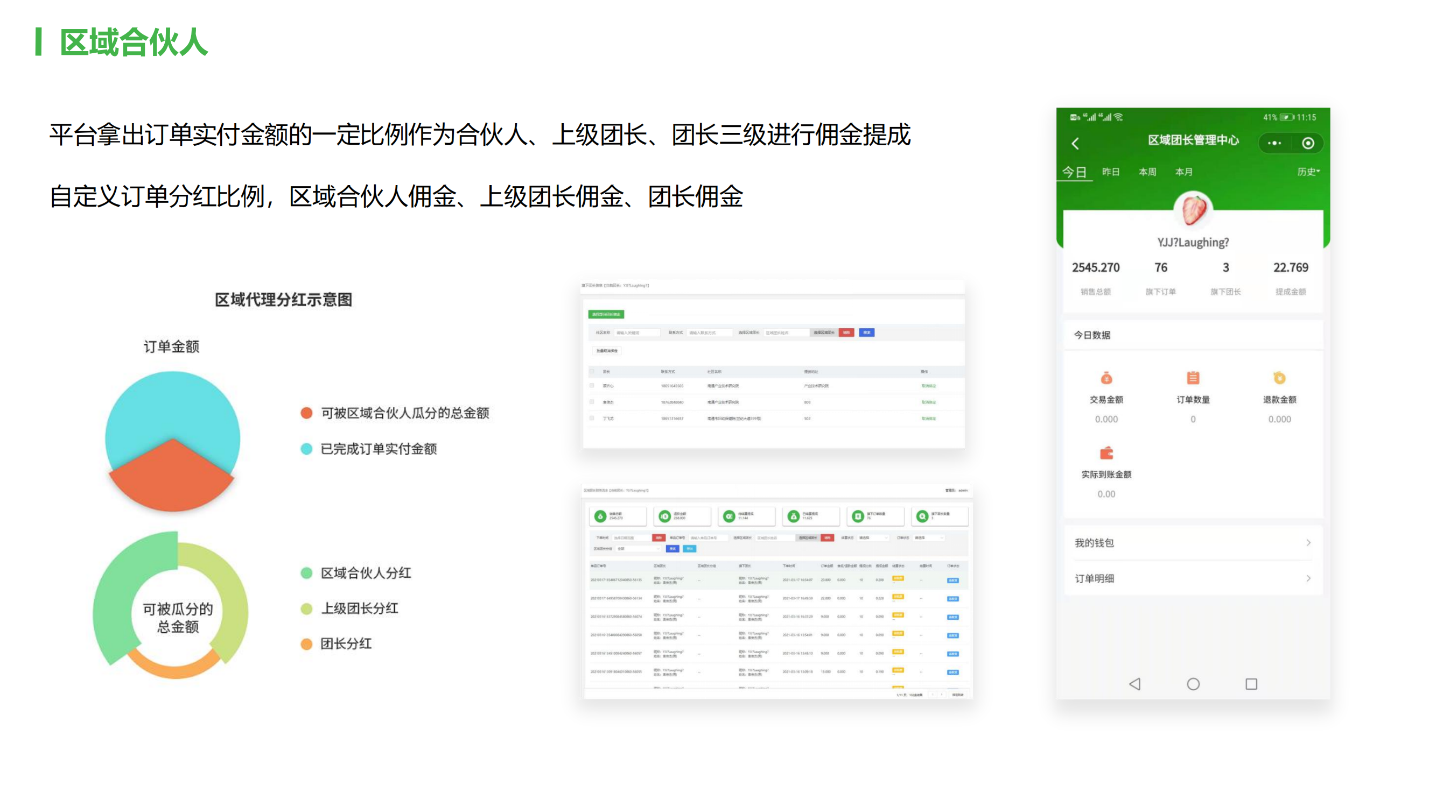This screenshot has width=1436, height=807.
Task: Click the blue search button next to 区域团长分组
Action: (673, 549)
